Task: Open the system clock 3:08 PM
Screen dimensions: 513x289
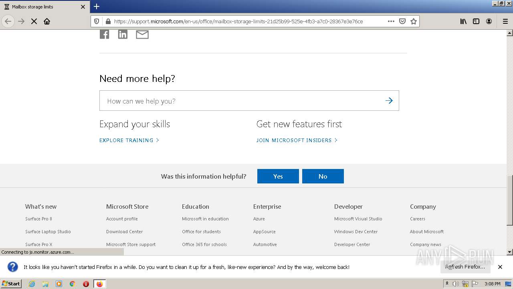Action: (492, 284)
